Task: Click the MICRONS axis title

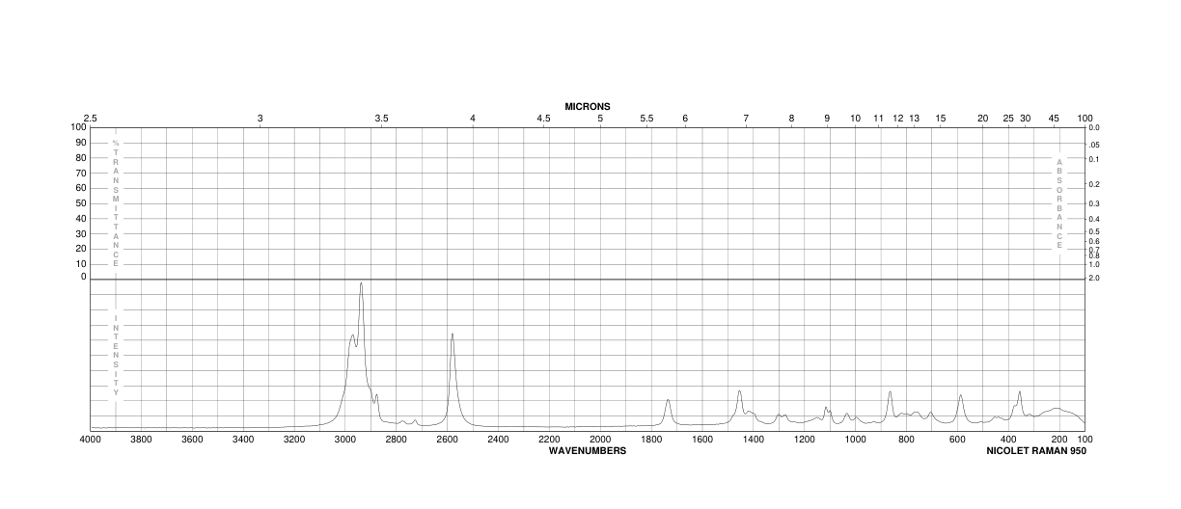Action: (588, 106)
